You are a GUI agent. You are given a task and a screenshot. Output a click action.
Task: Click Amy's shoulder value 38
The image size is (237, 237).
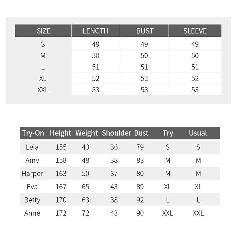[114, 160]
